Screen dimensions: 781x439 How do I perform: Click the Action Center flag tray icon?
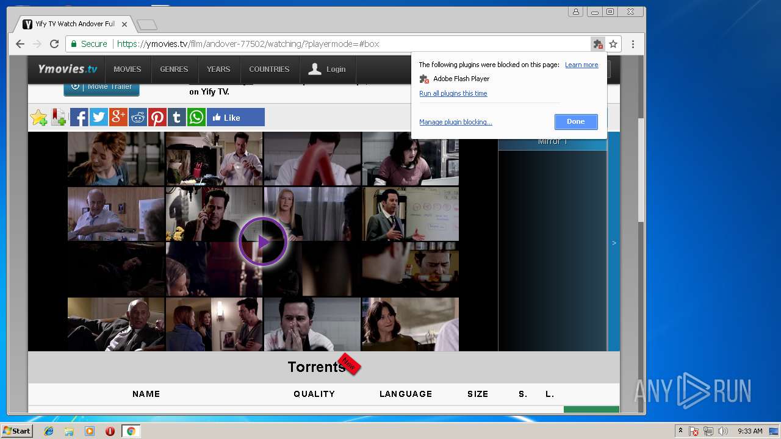(694, 431)
